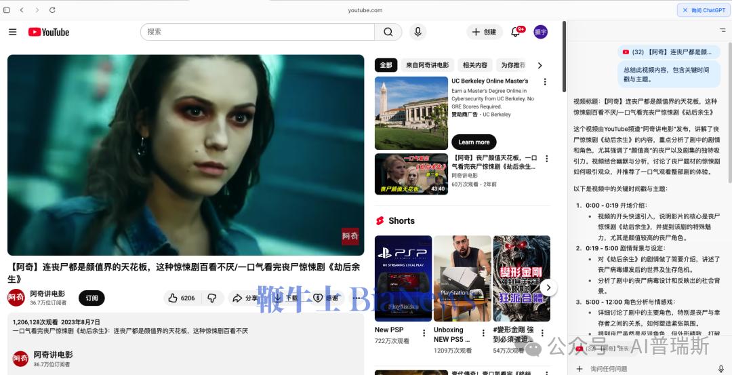Open the New PSP short
This screenshot has height=375, width=732.
[403, 278]
